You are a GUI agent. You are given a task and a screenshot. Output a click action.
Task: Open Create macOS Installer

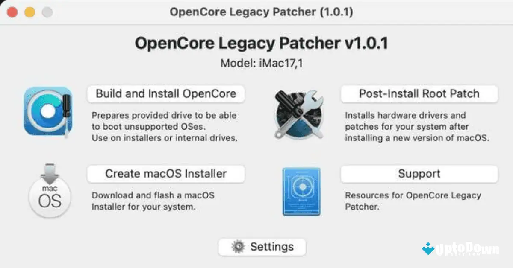coord(165,174)
